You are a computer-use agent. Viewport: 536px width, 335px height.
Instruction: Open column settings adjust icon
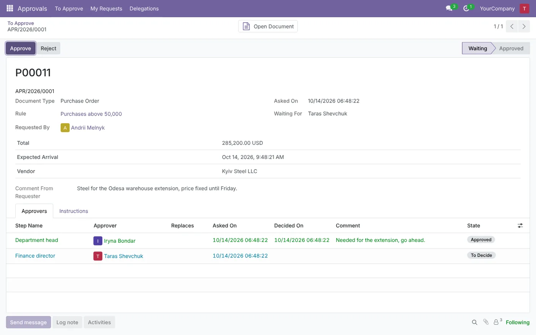[520, 226]
